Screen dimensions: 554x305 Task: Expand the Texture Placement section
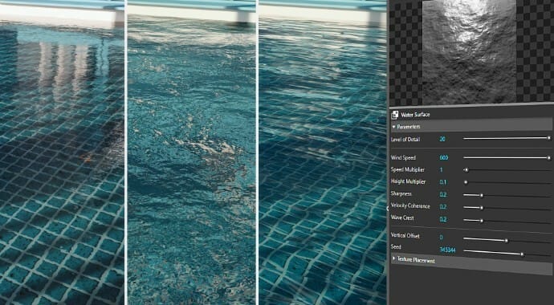[394, 258]
